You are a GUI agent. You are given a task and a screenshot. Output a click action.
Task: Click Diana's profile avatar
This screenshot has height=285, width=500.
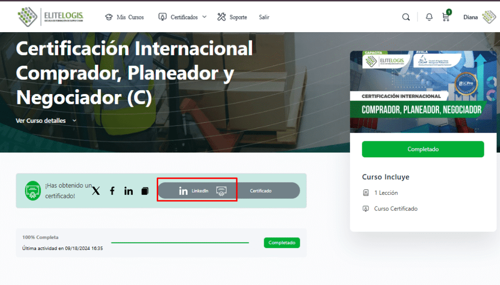point(488,17)
